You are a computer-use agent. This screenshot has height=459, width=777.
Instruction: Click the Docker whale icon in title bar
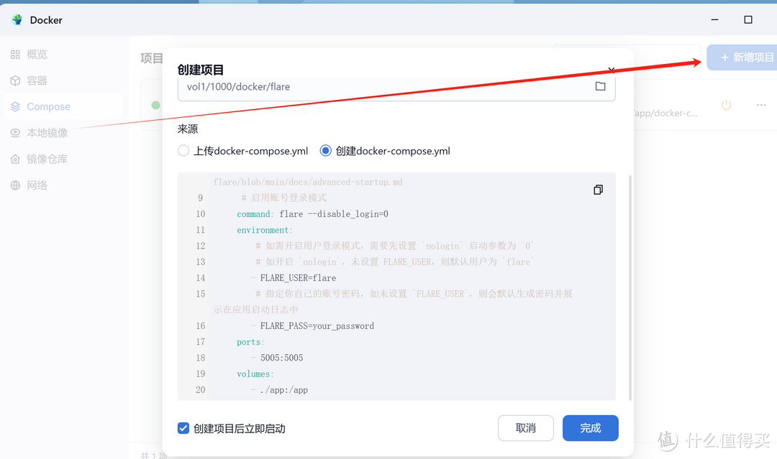tap(16, 19)
